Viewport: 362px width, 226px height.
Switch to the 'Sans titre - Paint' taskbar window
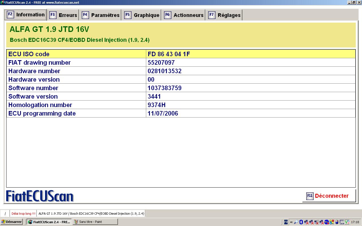(x=95, y=222)
